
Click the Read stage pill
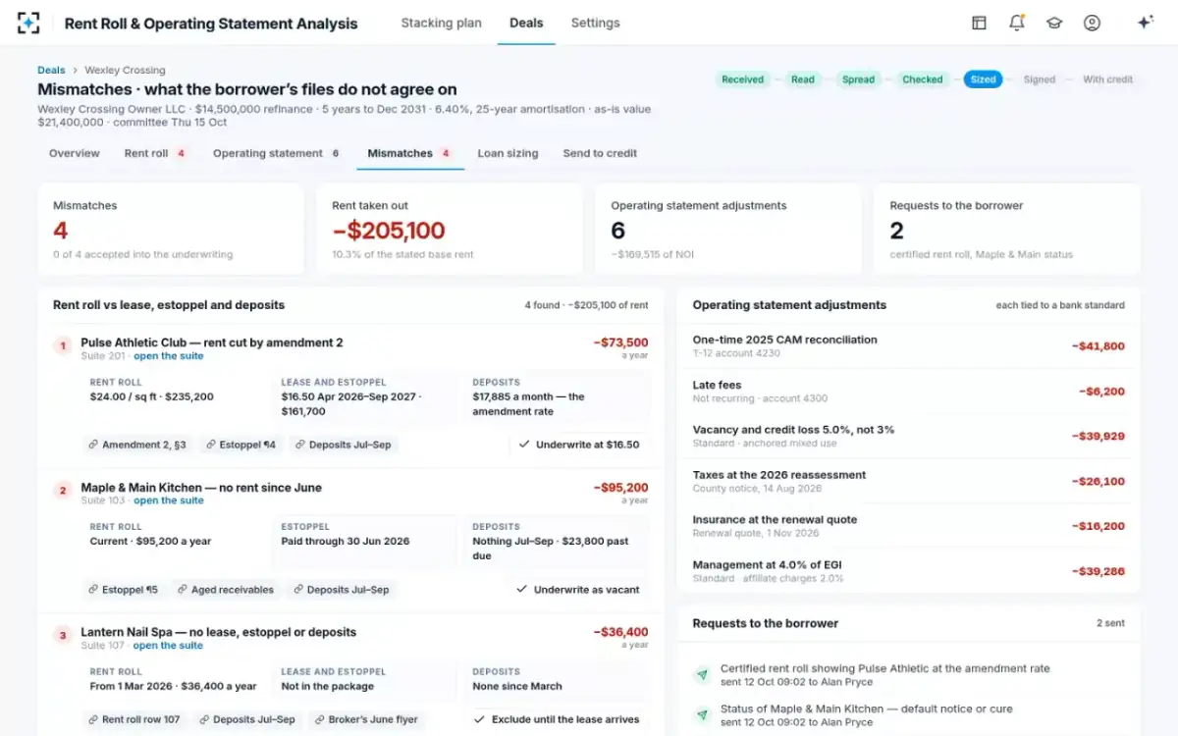[x=803, y=79]
